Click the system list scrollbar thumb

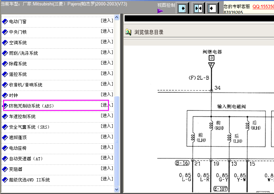(x=116, y=141)
